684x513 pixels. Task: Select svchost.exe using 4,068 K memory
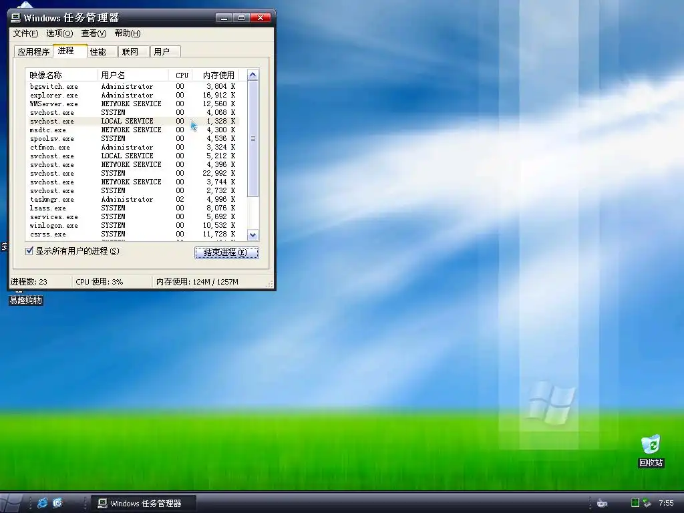pos(133,112)
